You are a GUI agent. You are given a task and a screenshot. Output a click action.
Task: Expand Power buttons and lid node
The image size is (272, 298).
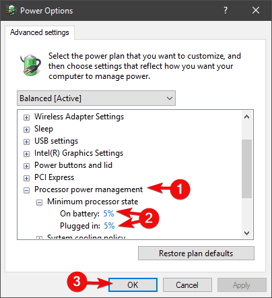pos(26,166)
